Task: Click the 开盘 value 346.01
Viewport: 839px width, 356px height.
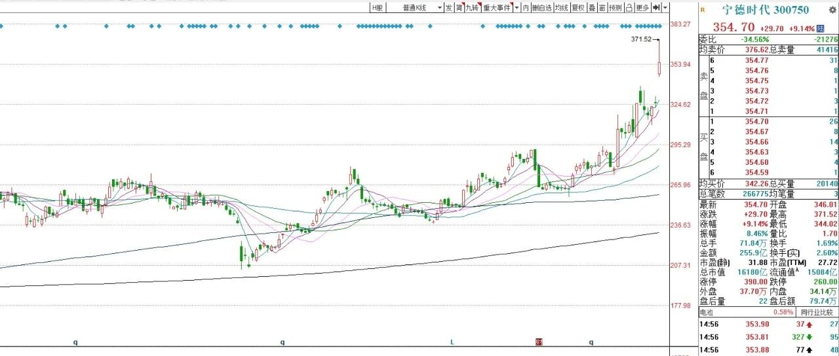Action: (825, 205)
